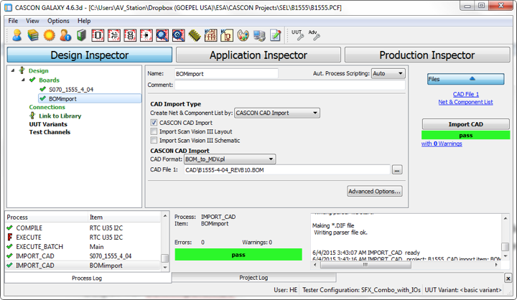The height and width of the screenshot is (300, 517).
Task: Click the notepad with pencil icon
Action: click(x=275, y=35)
